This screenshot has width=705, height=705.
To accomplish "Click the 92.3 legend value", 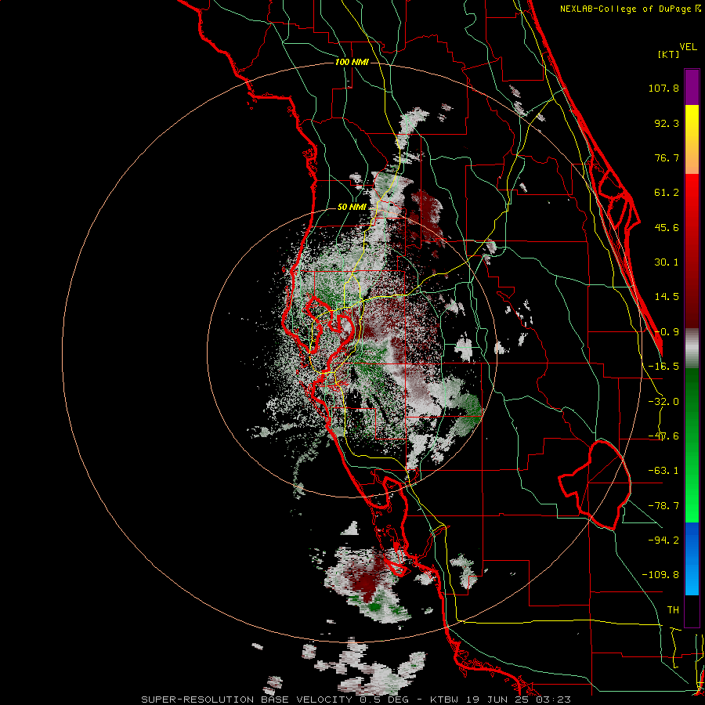I will coord(667,123).
